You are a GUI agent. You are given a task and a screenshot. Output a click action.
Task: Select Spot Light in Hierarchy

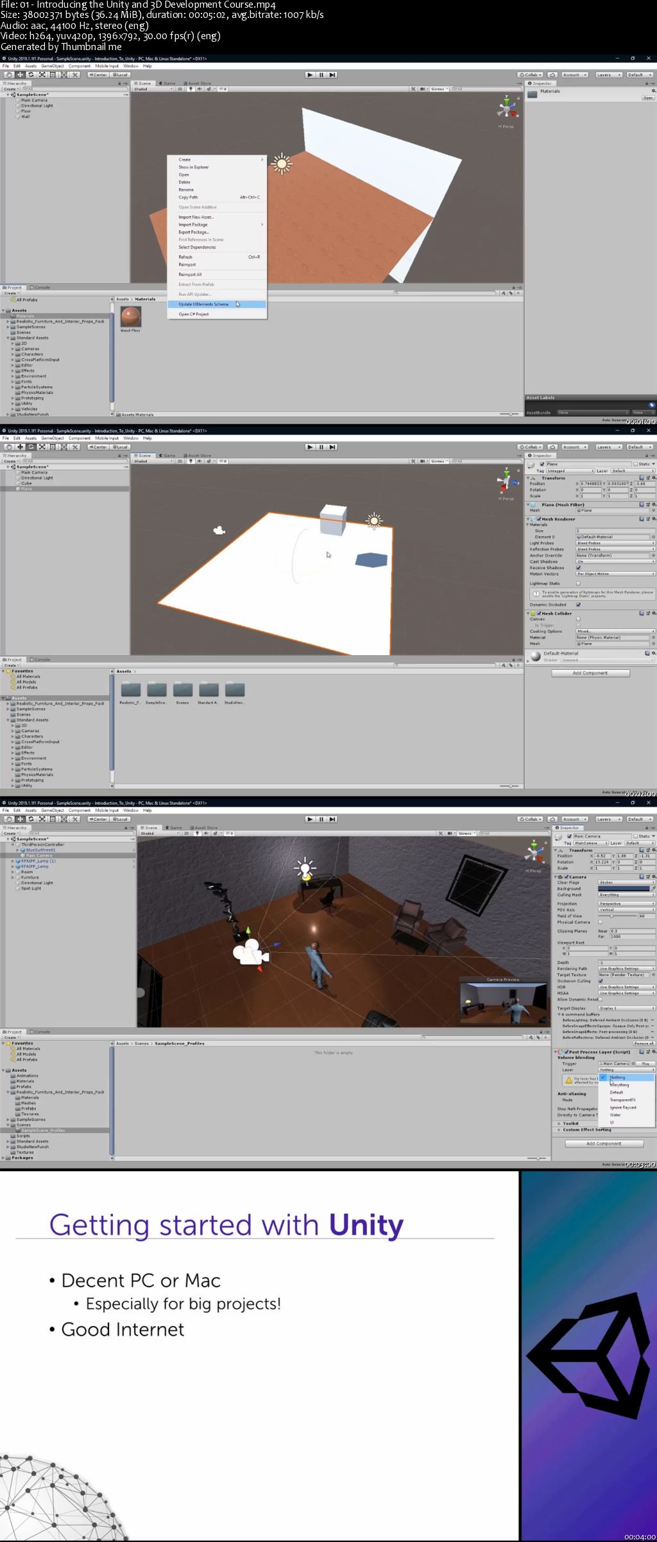[x=31, y=888]
